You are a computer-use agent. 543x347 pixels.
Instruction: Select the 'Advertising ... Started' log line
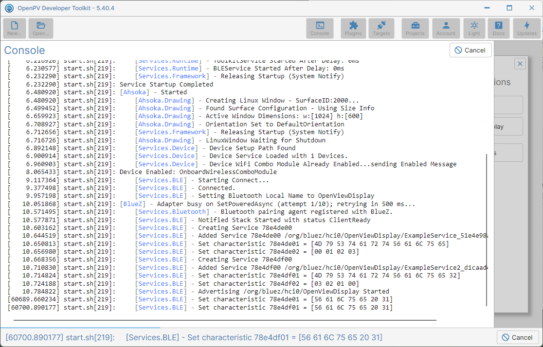(199, 292)
